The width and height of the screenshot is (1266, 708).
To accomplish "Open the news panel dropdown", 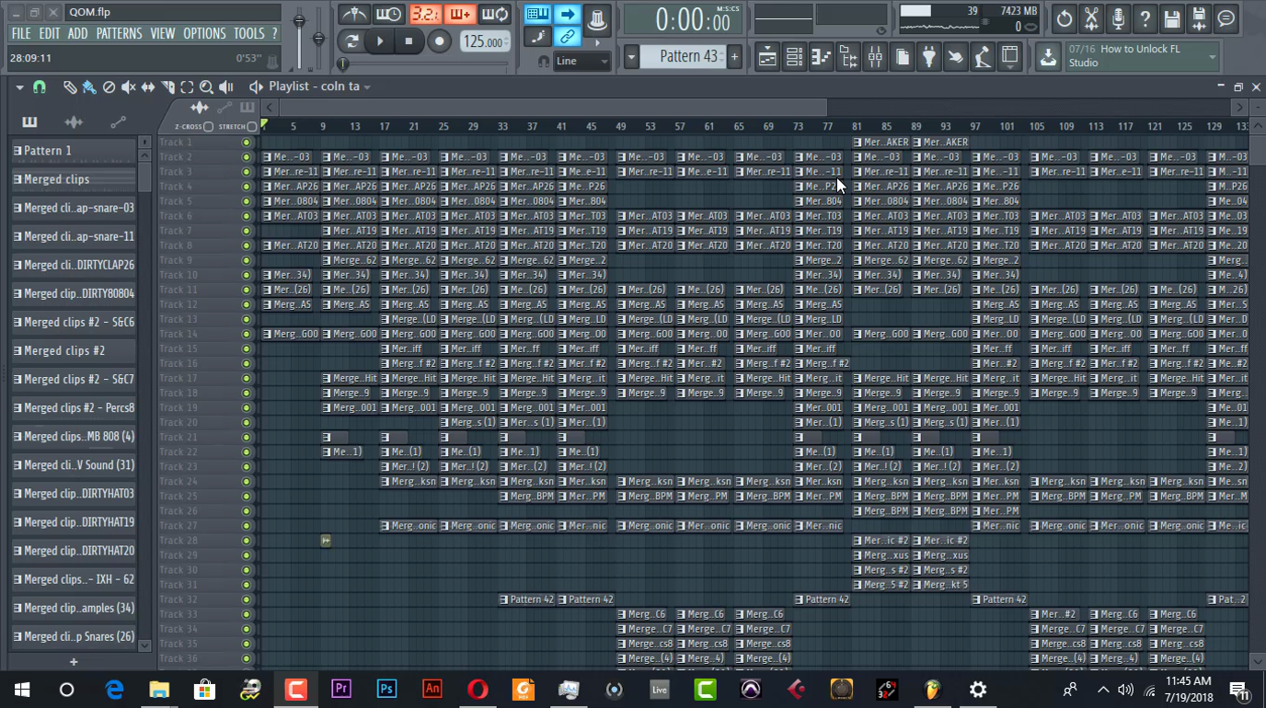I will [x=1212, y=57].
